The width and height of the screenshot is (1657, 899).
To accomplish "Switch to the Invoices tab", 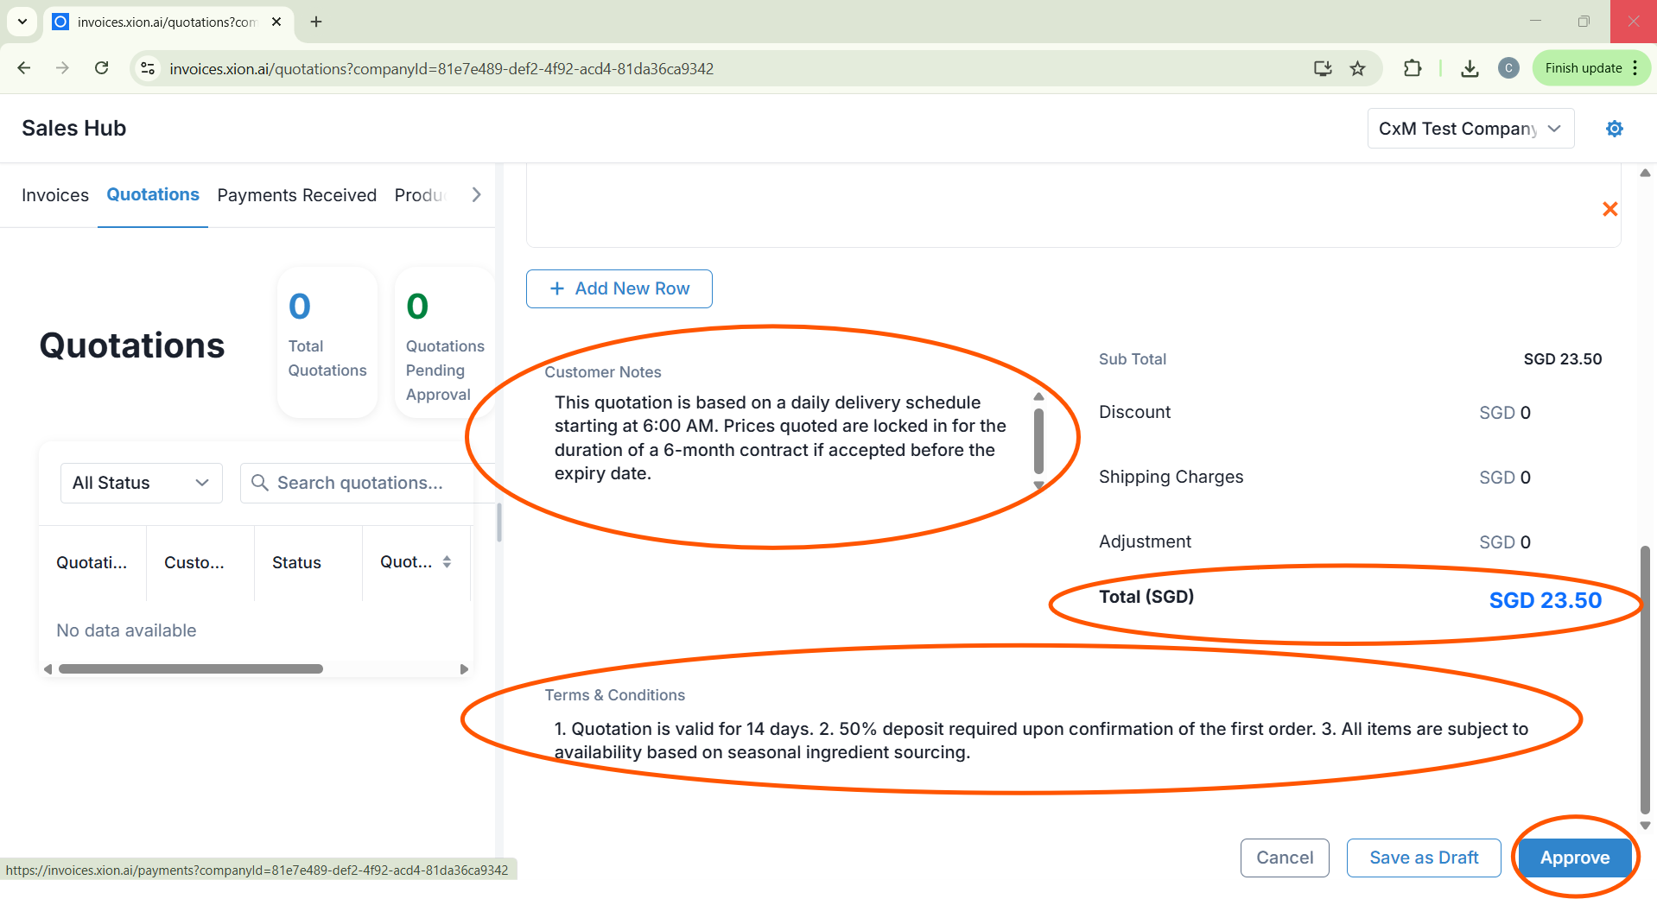I will (x=55, y=195).
